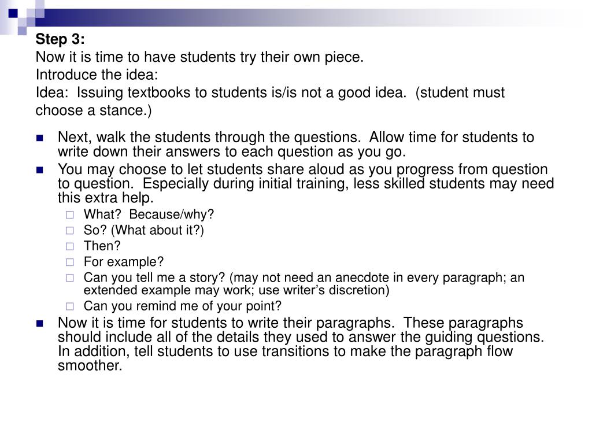Screen dimensions: 592x444
Task: Click the hollow bullet beside "Can you remind me of your point?"
Action: (x=70, y=306)
